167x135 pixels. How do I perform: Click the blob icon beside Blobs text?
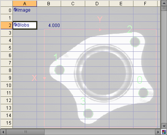click(x=15, y=25)
